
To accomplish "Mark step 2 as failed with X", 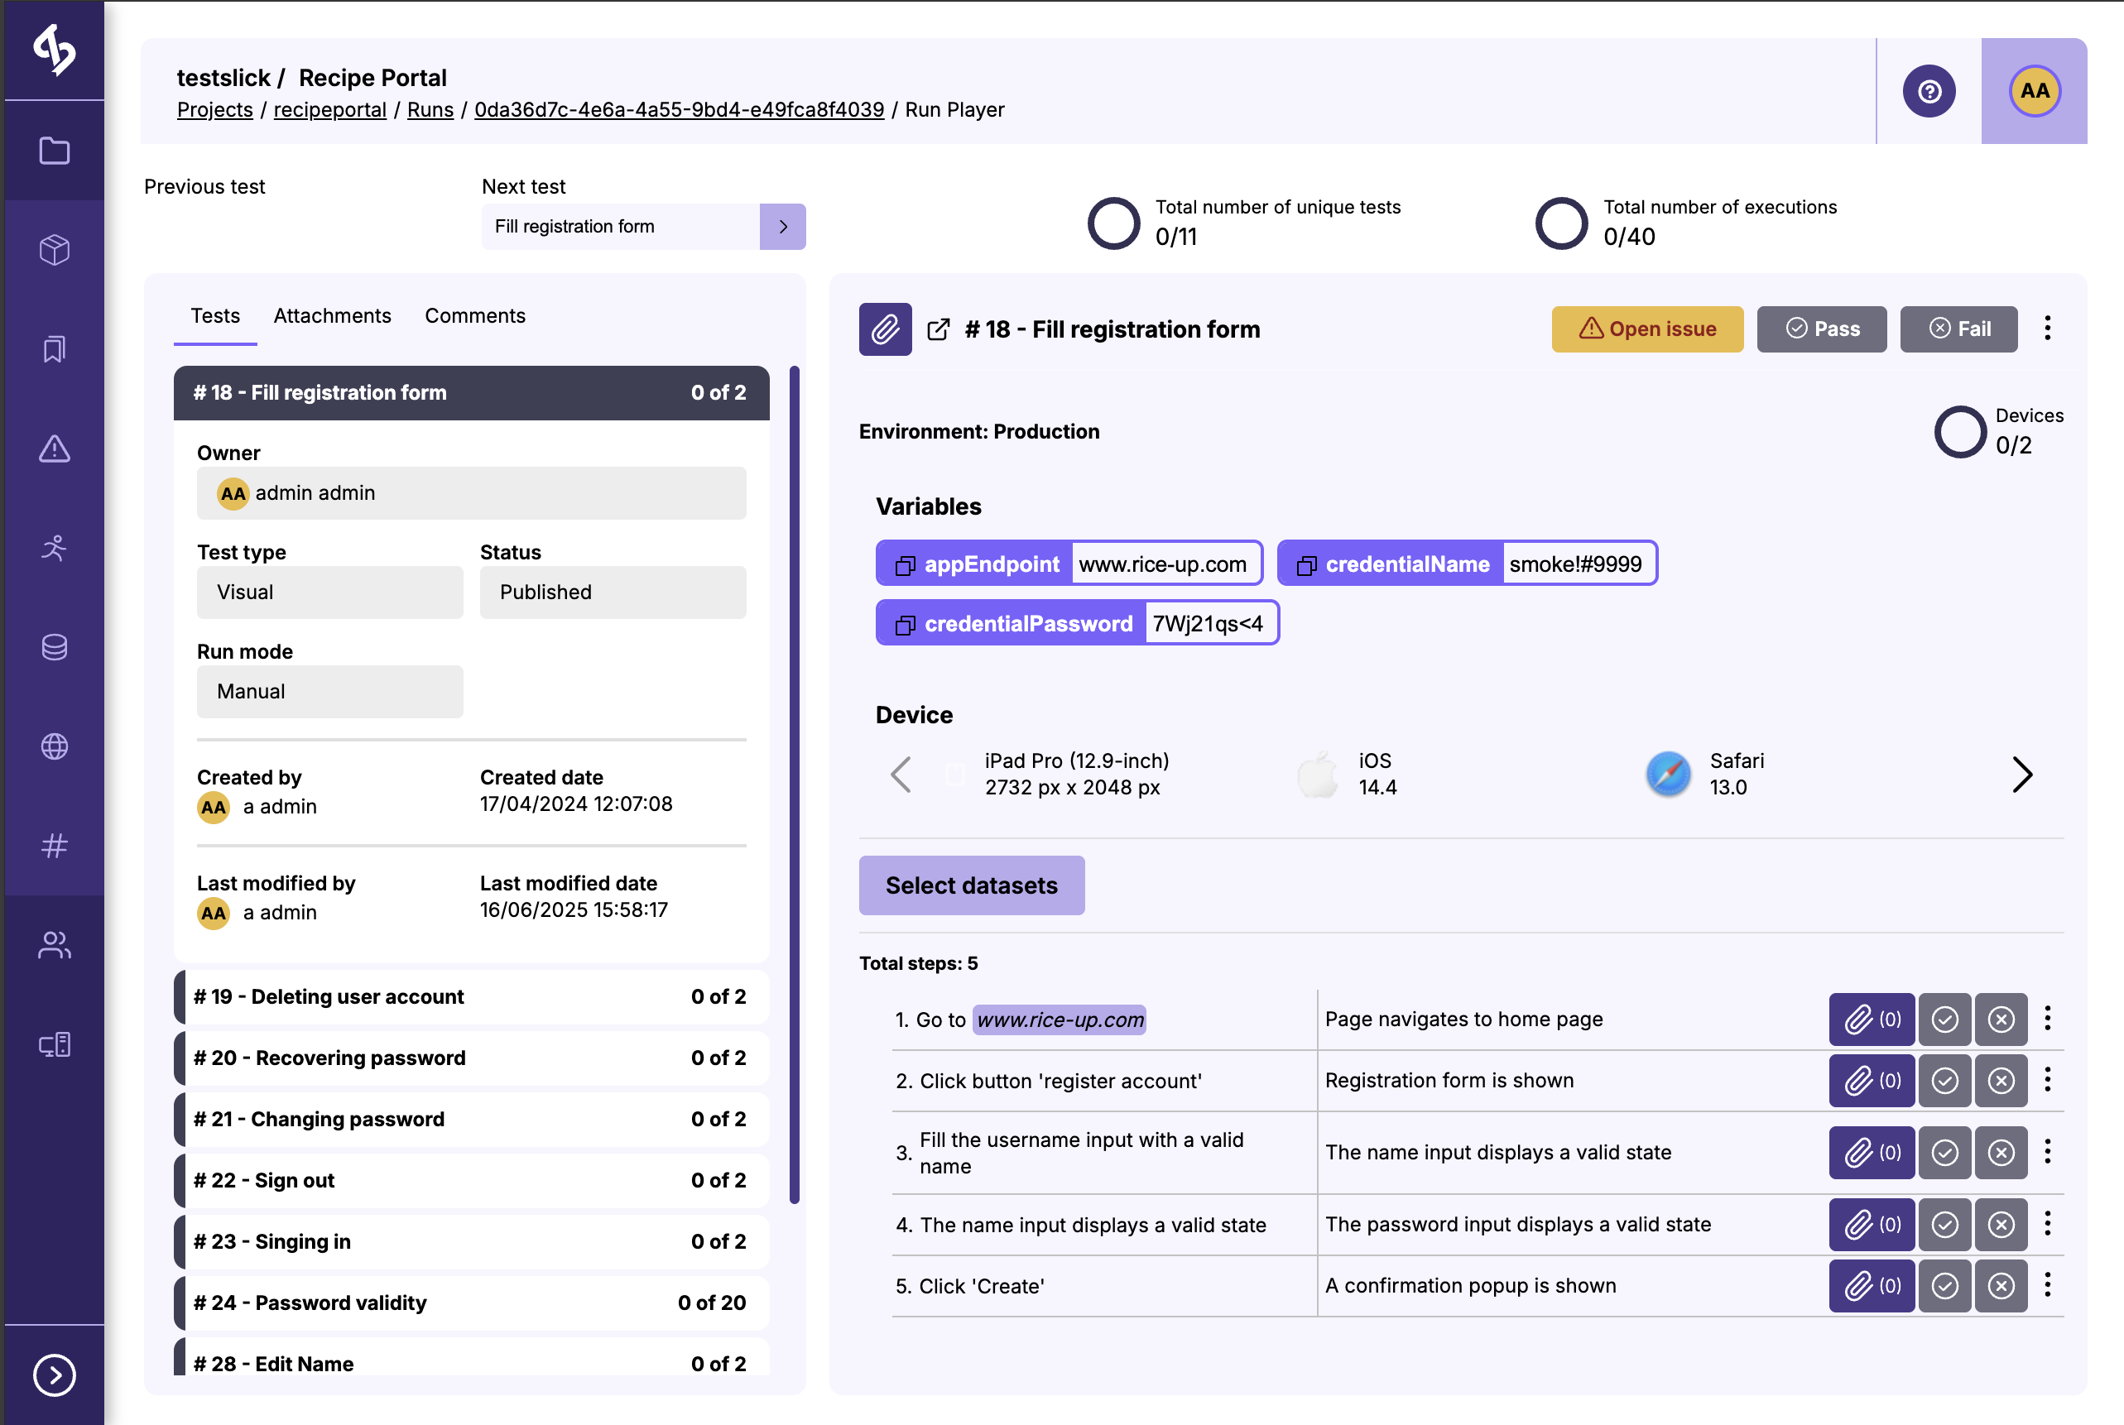I will (2001, 1081).
